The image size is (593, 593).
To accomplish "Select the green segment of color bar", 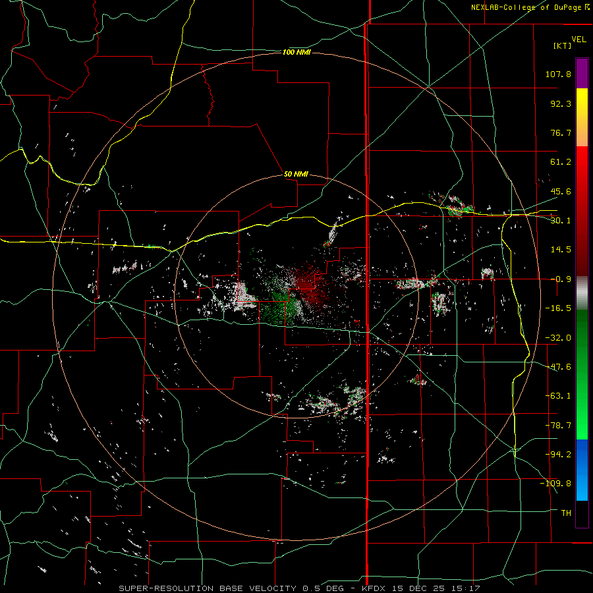I will pyautogui.click(x=582, y=374).
